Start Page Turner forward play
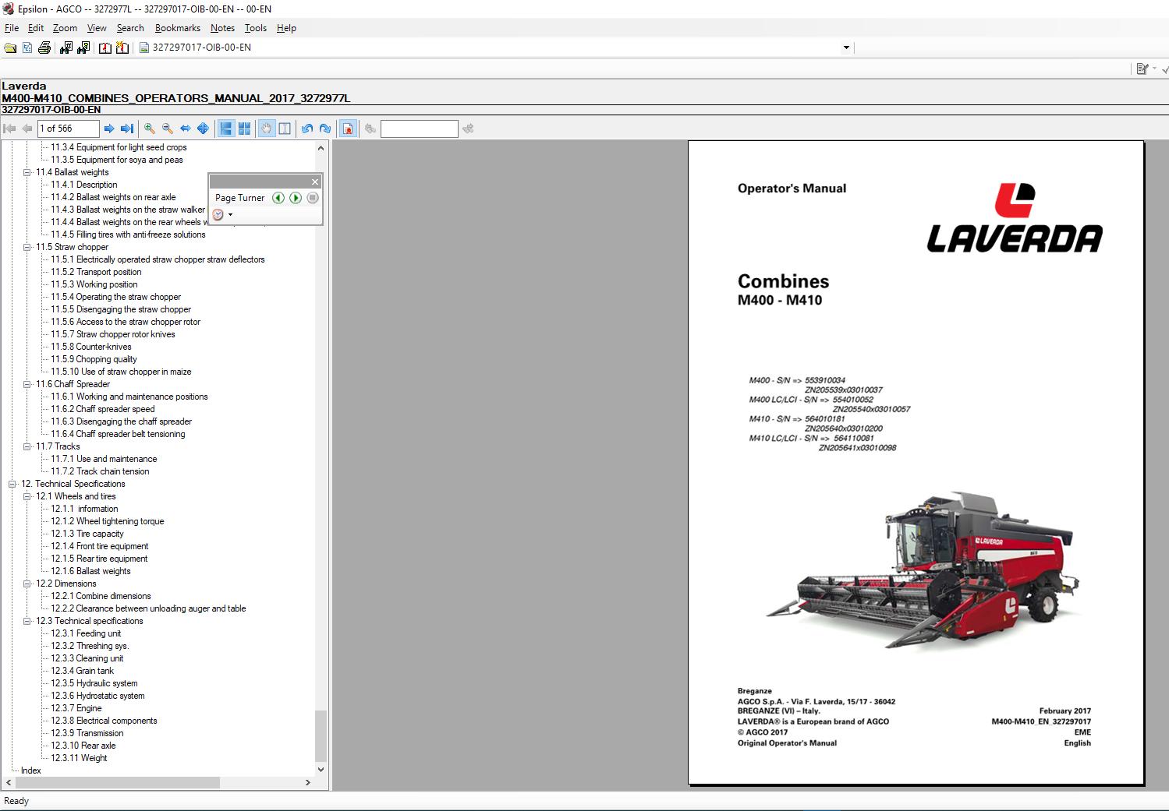The height and width of the screenshot is (811, 1169). [296, 198]
